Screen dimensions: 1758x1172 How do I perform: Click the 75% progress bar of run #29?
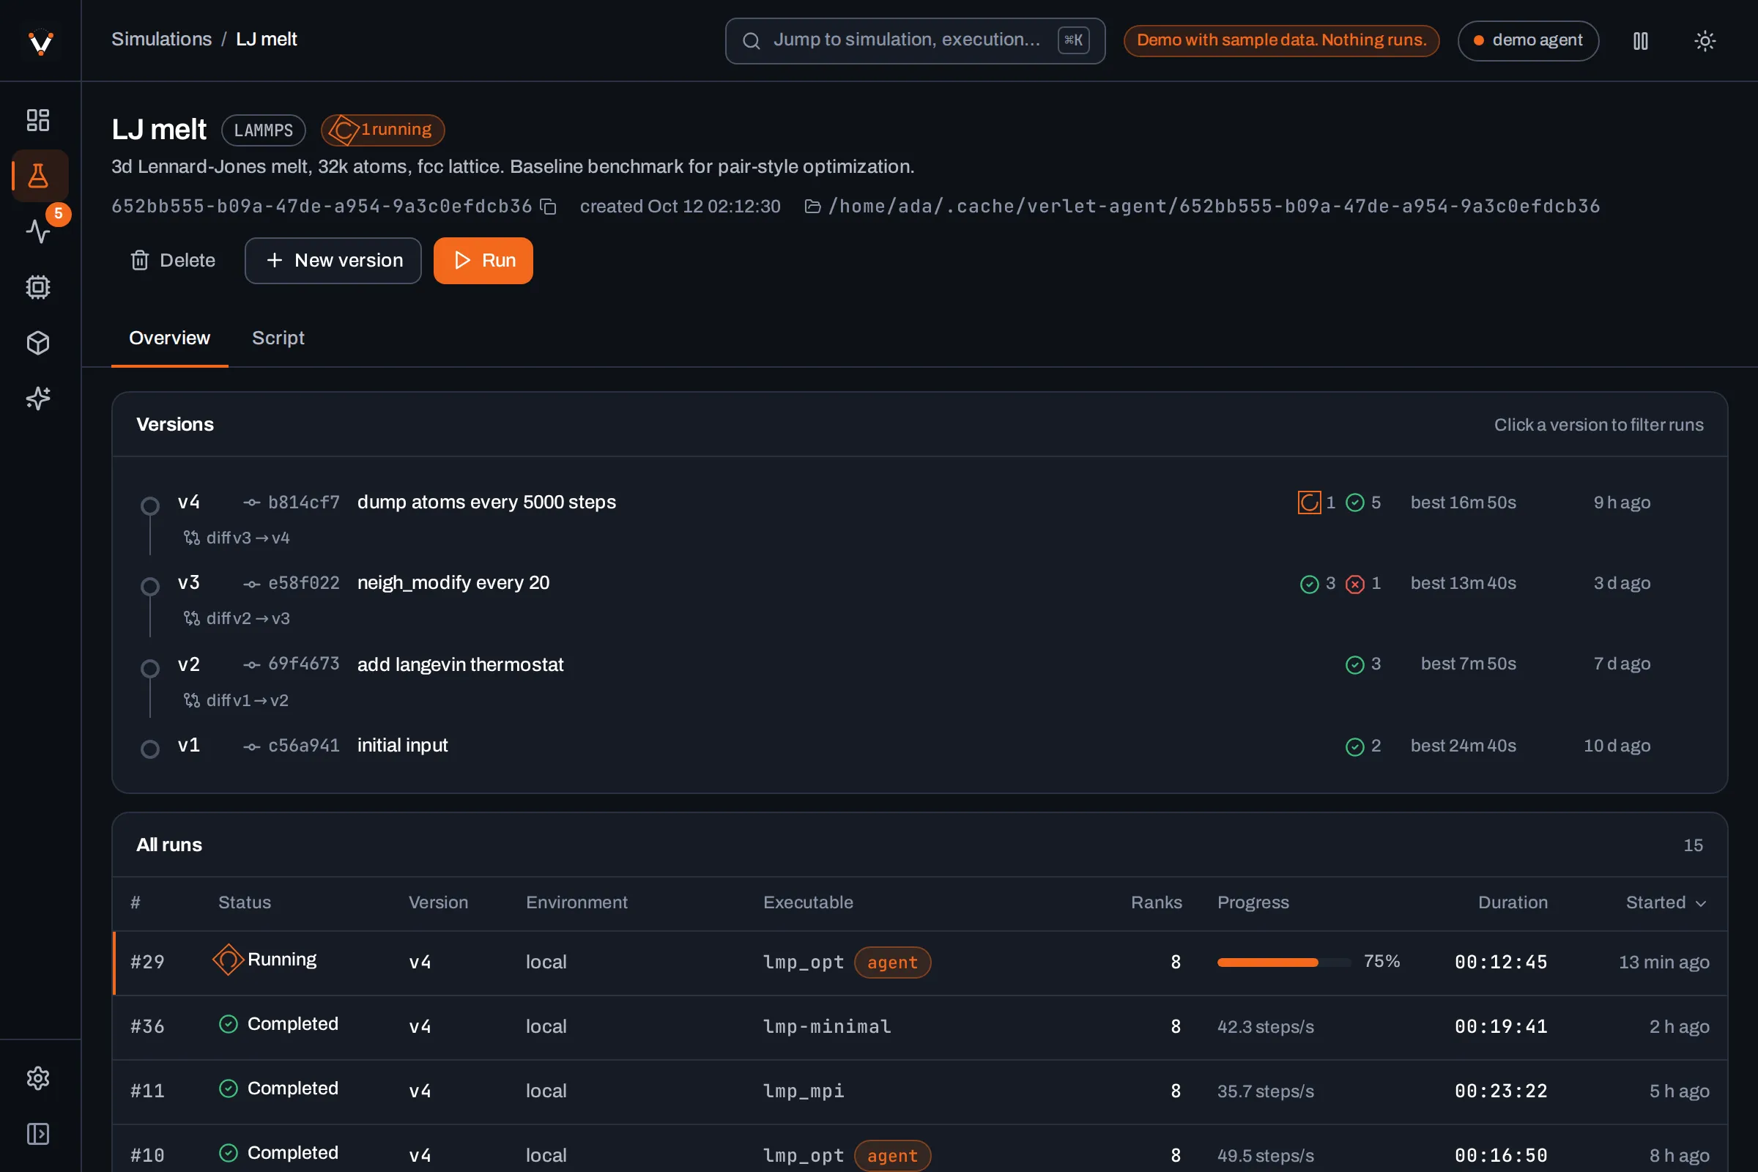tap(1283, 962)
